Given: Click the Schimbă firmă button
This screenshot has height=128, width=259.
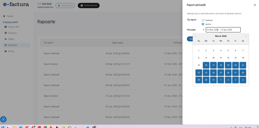Looking at the screenshot, I should [x=65, y=5].
